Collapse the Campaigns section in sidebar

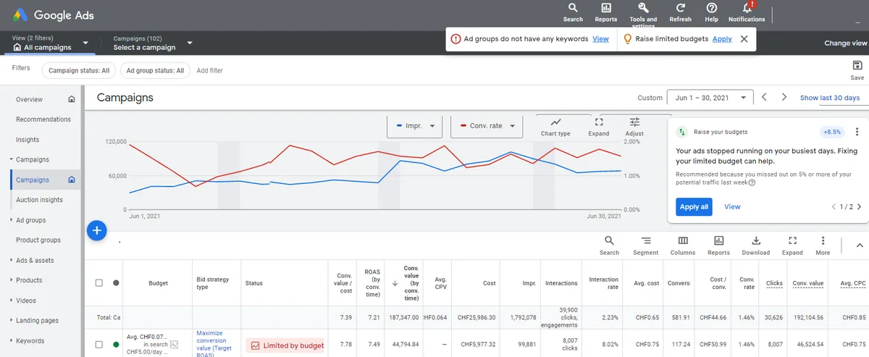pos(12,159)
